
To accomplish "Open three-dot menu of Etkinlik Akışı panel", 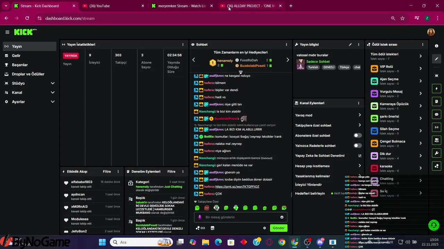I will point(118,172).
